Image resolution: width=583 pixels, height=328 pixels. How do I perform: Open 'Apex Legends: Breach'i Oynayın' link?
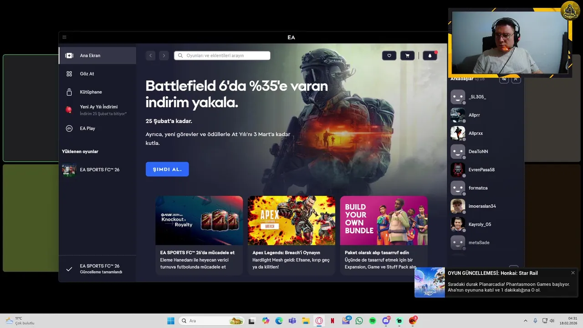point(286,252)
